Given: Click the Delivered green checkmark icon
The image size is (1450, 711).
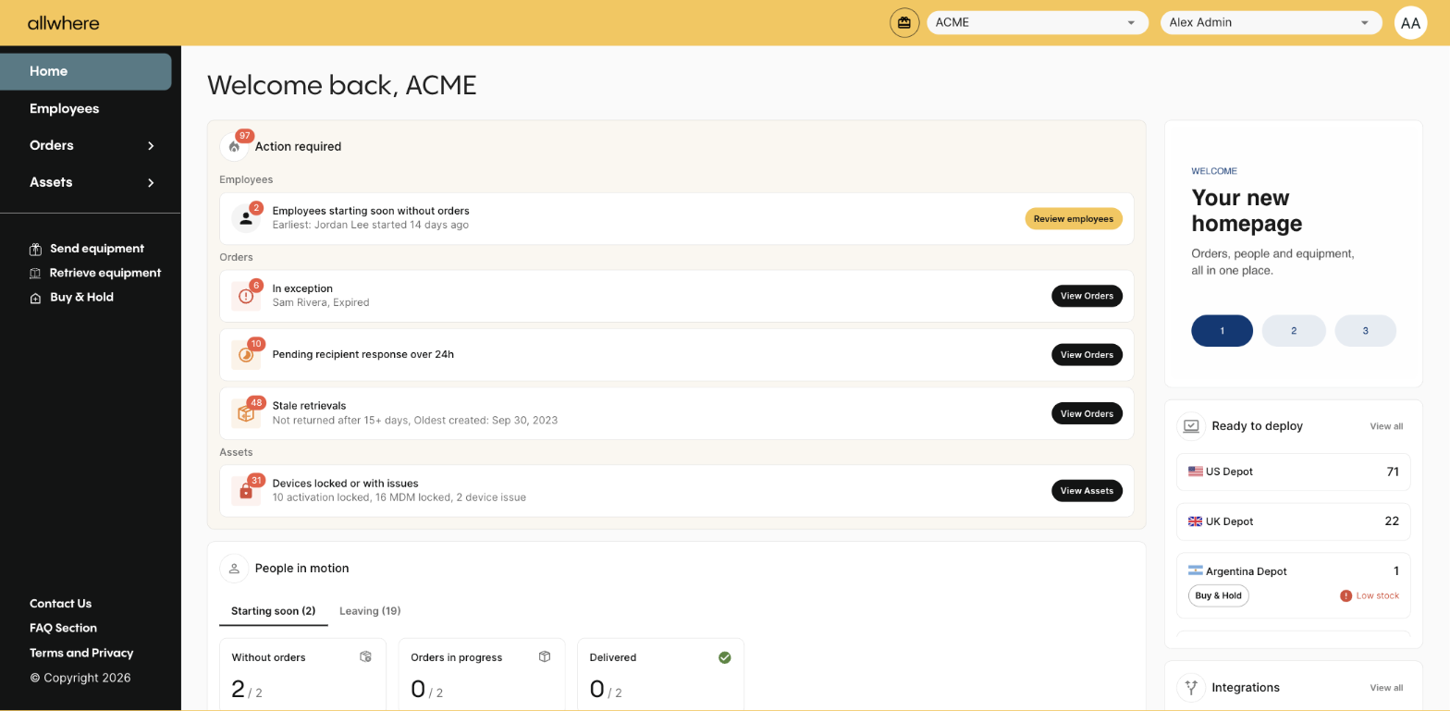Looking at the screenshot, I should [x=725, y=657].
